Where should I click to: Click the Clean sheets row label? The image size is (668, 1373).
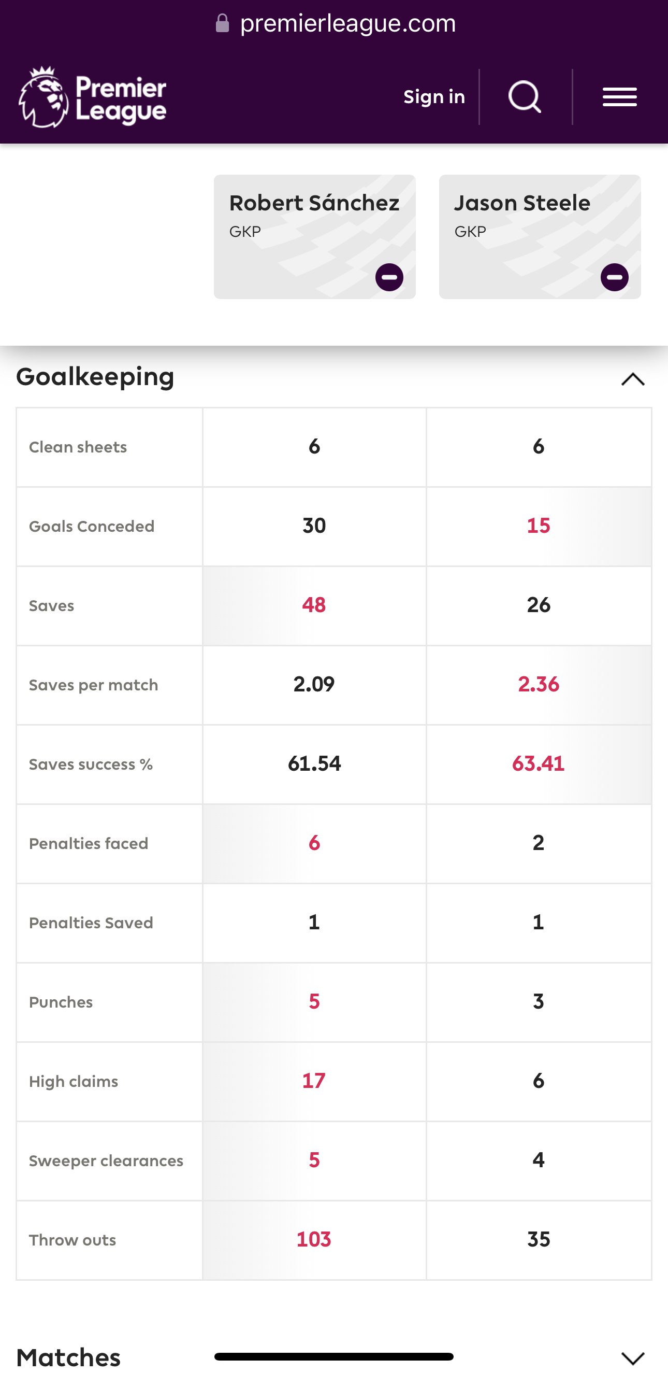click(x=78, y=447)
